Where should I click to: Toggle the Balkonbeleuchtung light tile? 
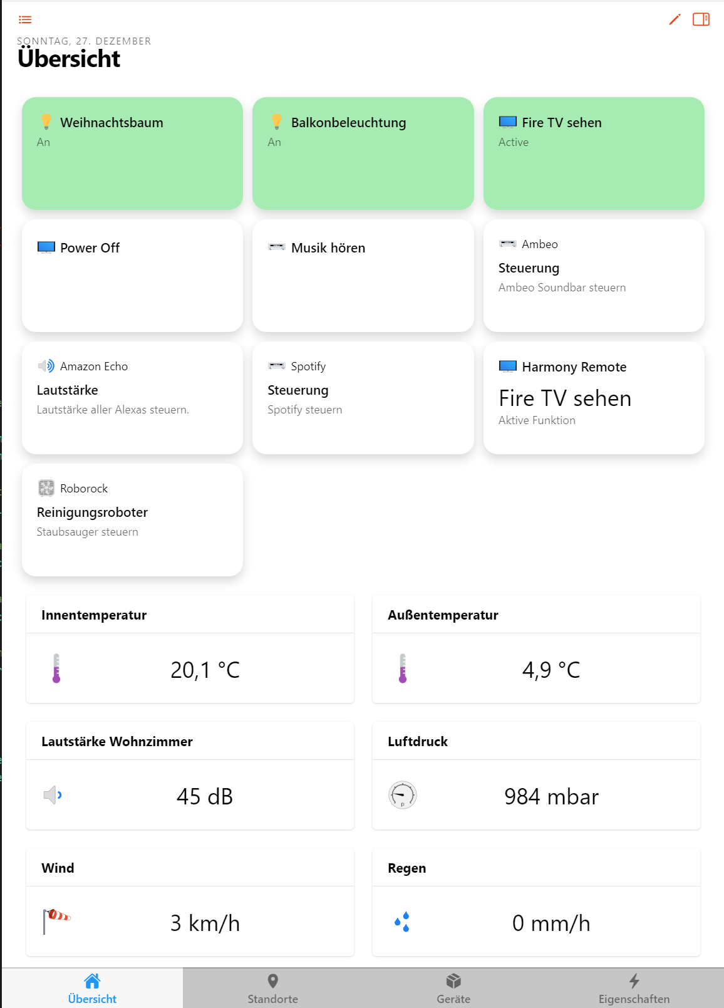click(x=363, y=153)
